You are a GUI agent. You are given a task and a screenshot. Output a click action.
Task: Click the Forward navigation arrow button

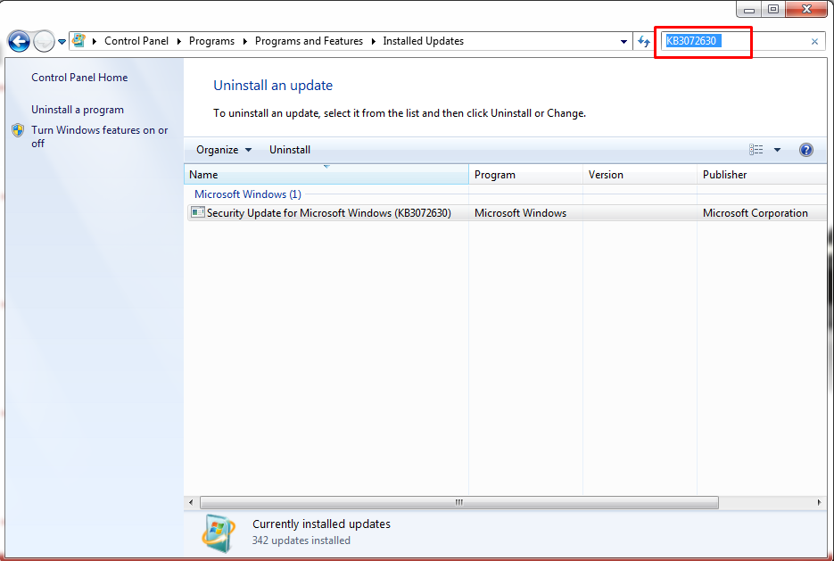44,41
